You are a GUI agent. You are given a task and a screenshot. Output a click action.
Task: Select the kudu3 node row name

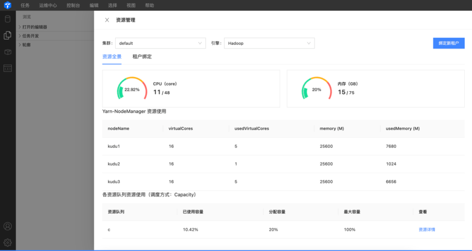114,182
